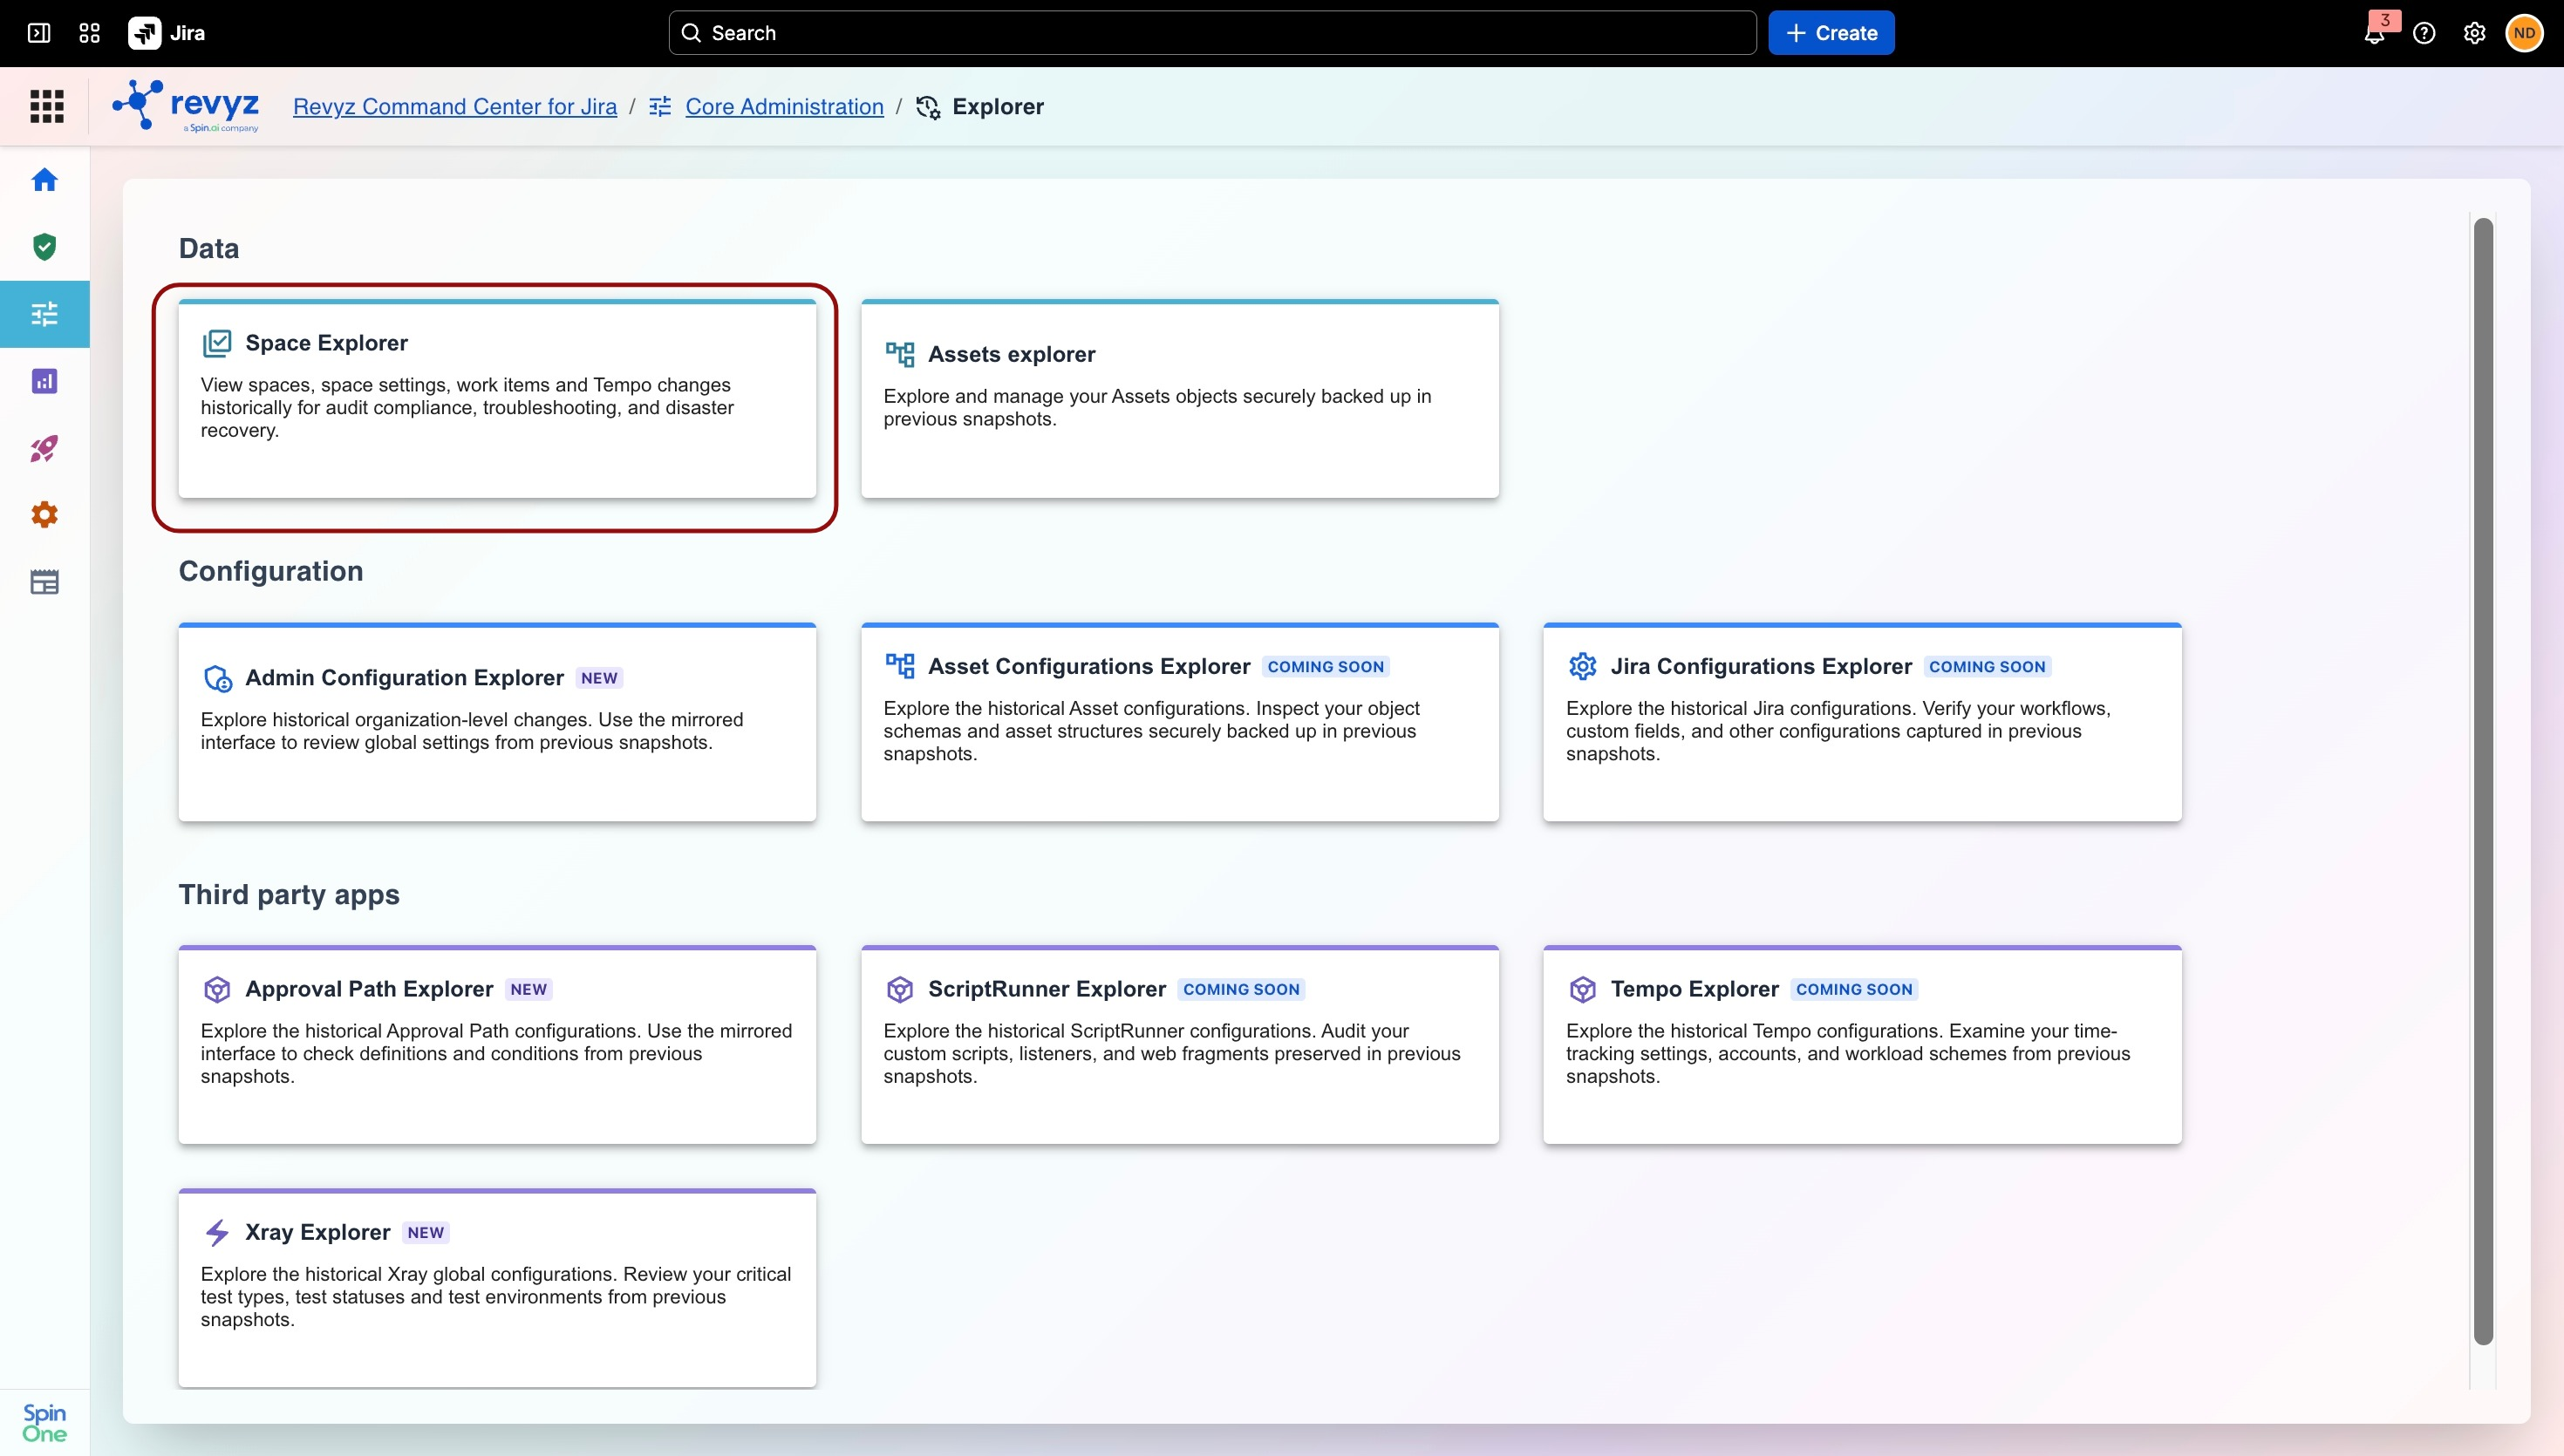Click the Explorer breadcrumb icon
Screen dimensions: 2564x1456
coord(928,107)
